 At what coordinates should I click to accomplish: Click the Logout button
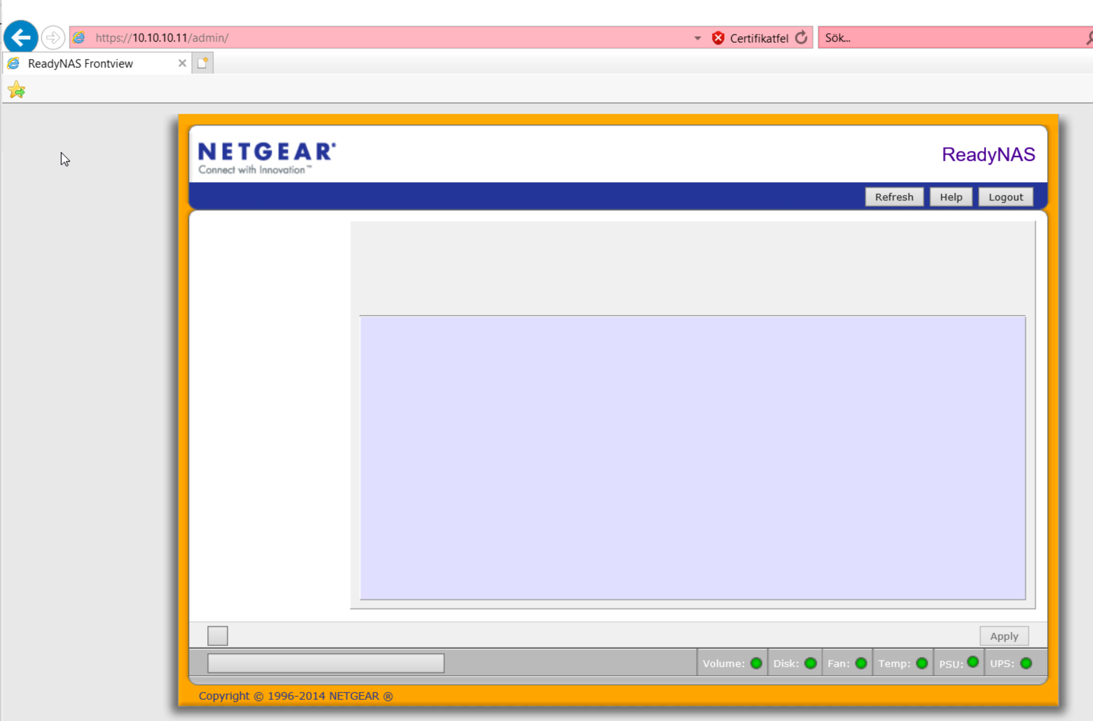pos(1006,197)
